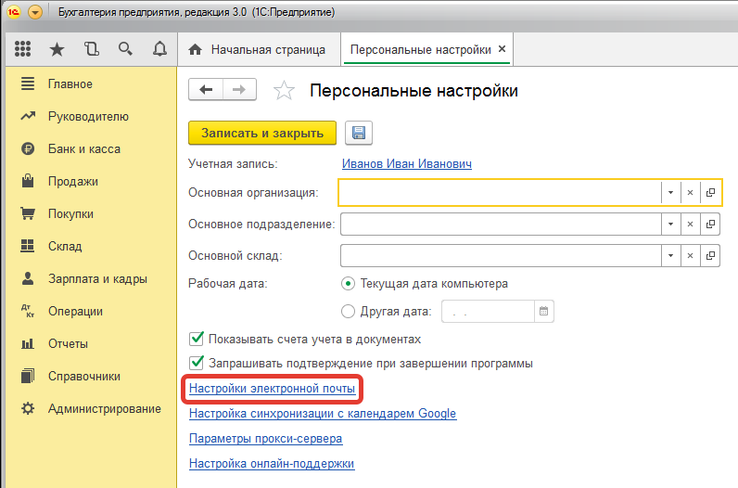Open notifications bell icon
Viewport: 738px width, 488px height.
(159, 49)
